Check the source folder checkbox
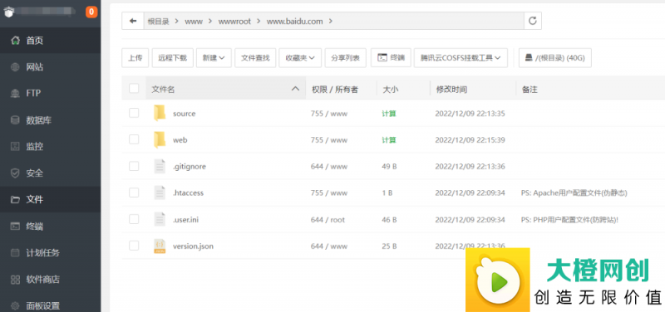This screenshot has height=312, width=665. pyautogui.click(x=134, y=113)
